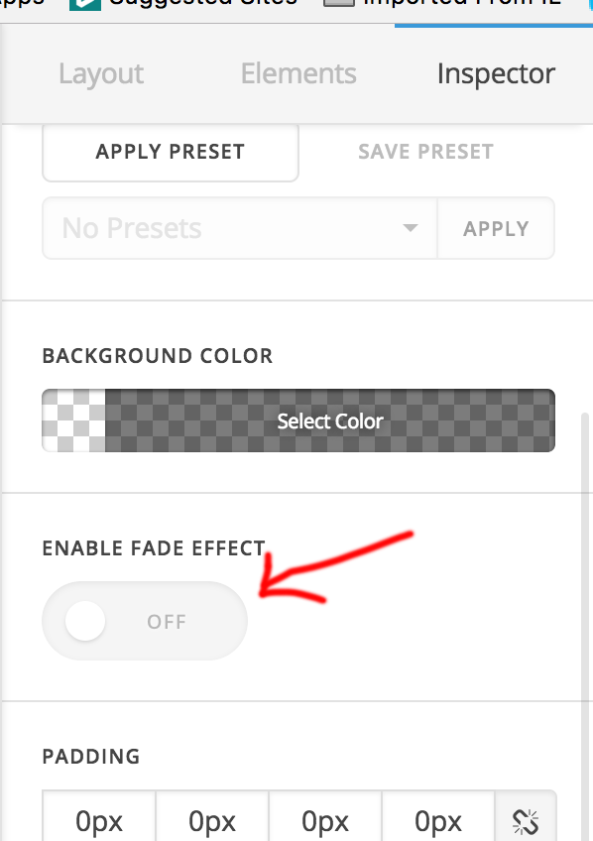The height and width of the screenshot is (841, 593).
Task: Click Select Color for background color
Action: click(330, 420)
